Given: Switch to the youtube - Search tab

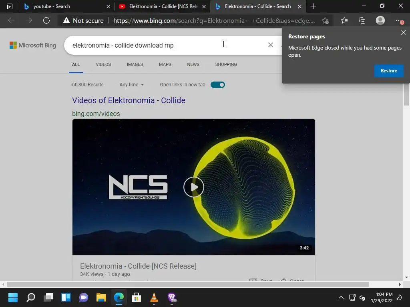Looking at the screenshot, I should coord(66,6).
